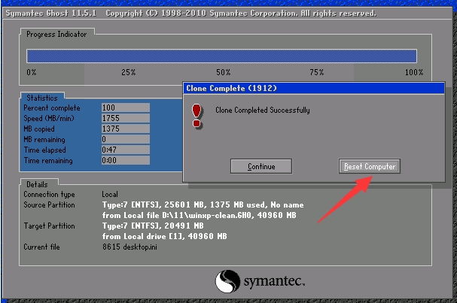
Task: Click the blue progress indicator bar
Action: (x=221, y=56)
